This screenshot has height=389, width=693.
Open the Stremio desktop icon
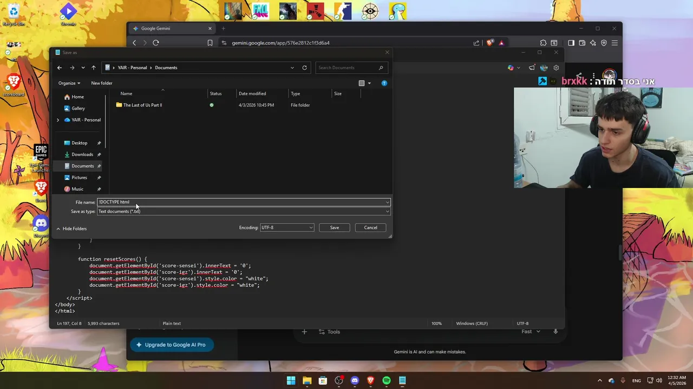coord(68,14)
